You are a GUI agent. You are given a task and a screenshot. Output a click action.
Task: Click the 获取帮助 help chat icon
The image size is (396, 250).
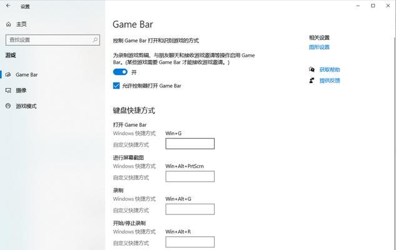(312, 69)
